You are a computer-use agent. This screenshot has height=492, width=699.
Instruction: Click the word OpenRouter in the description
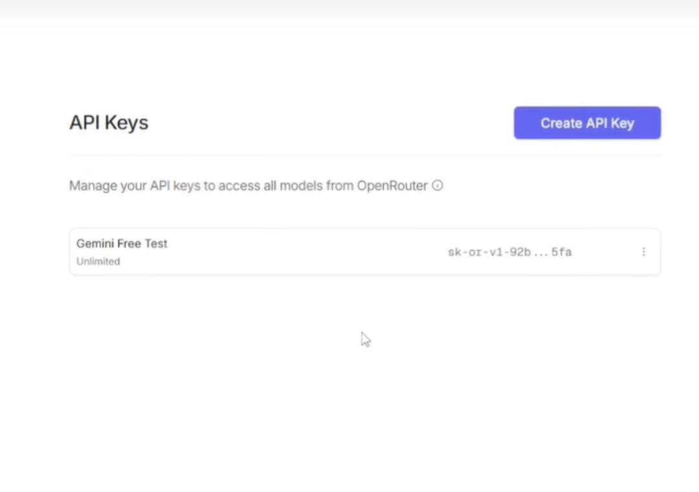392,186
